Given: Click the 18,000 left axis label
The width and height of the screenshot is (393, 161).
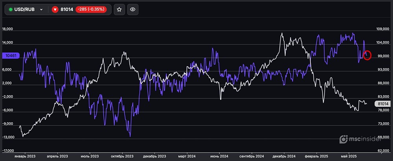Looking at the screenshot, I should [7, 29].
